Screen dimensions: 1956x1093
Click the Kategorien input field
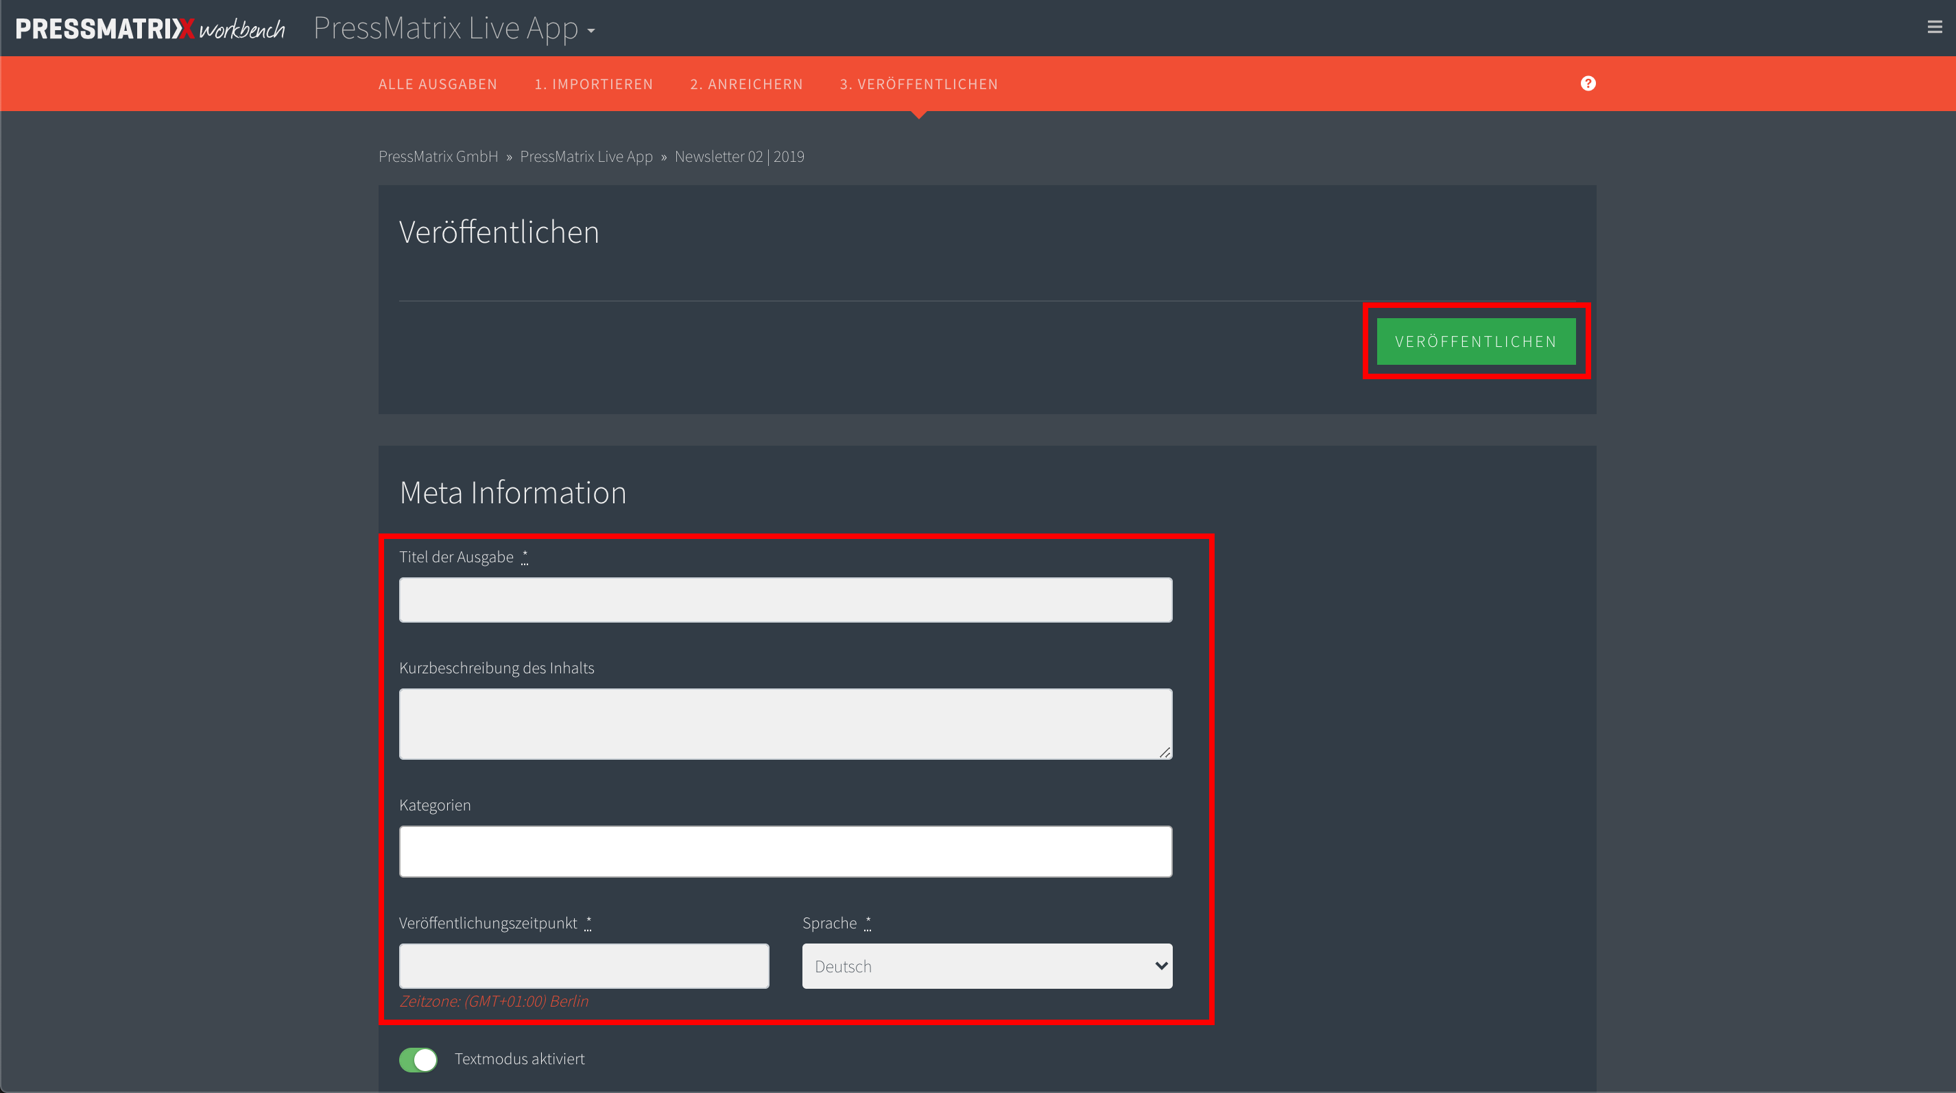[786, 852]
